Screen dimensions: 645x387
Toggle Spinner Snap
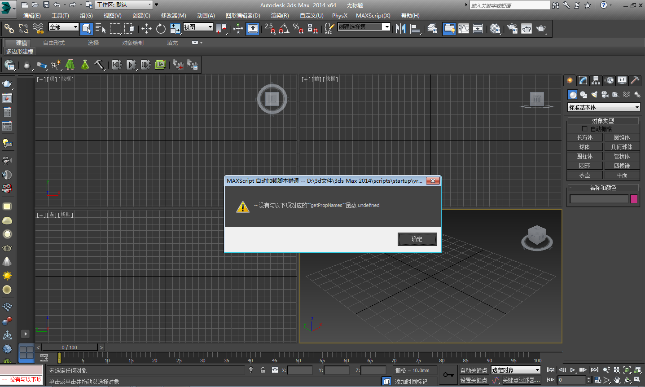tap(313, 29)
